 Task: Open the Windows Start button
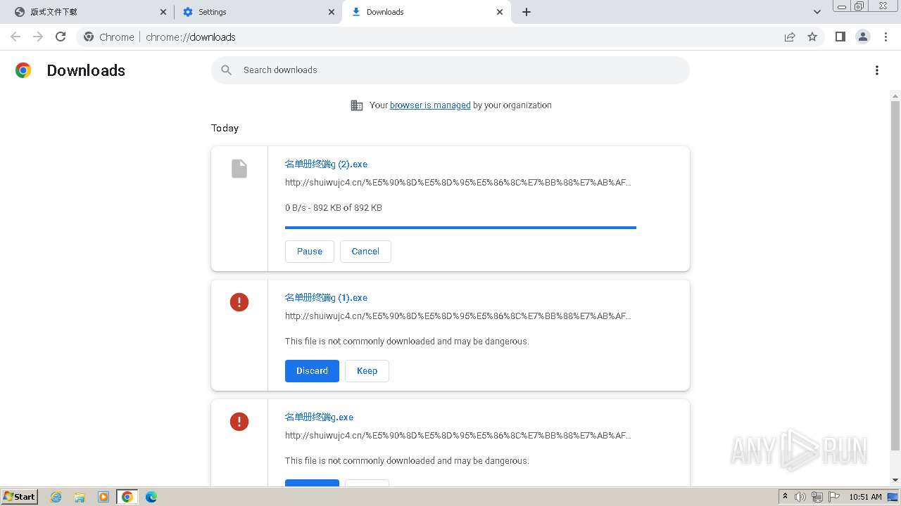[x=20, y=496]
